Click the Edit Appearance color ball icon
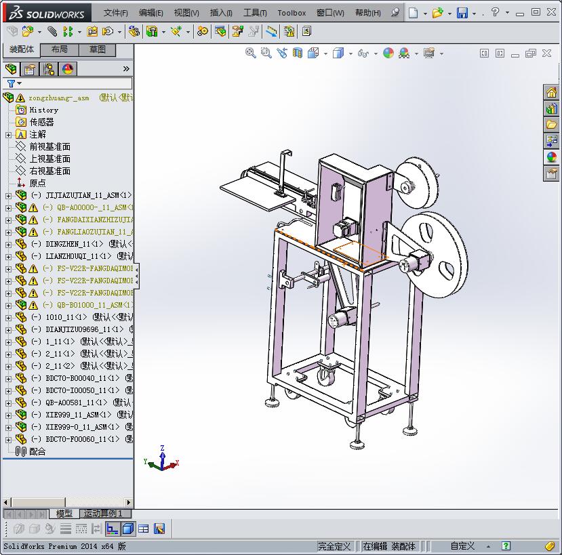The width and height of the screenshot is (562, 555). 388,54
